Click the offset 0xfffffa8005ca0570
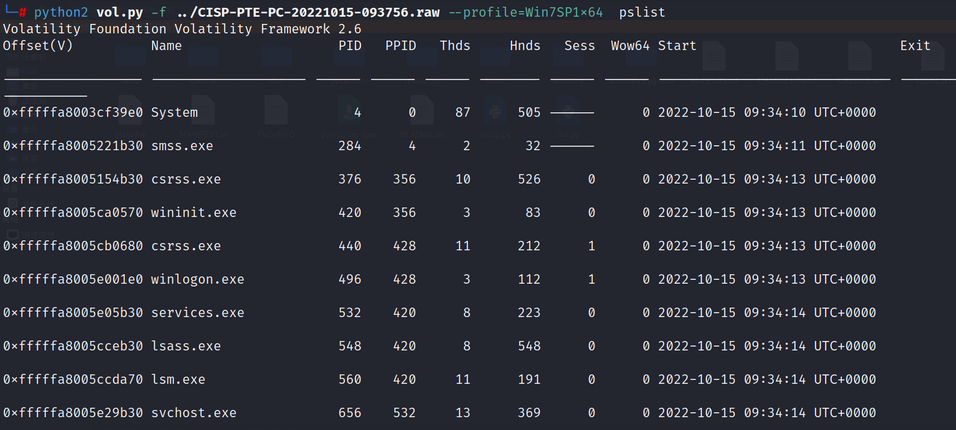Viewport: 956px width, 430px height. click(73, 212)
